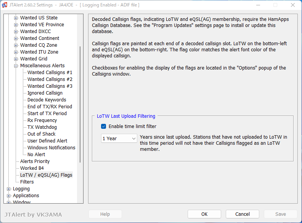Open the TX Watchdog settings
This screenshot has width=302, height=223.
click(42, 127)
